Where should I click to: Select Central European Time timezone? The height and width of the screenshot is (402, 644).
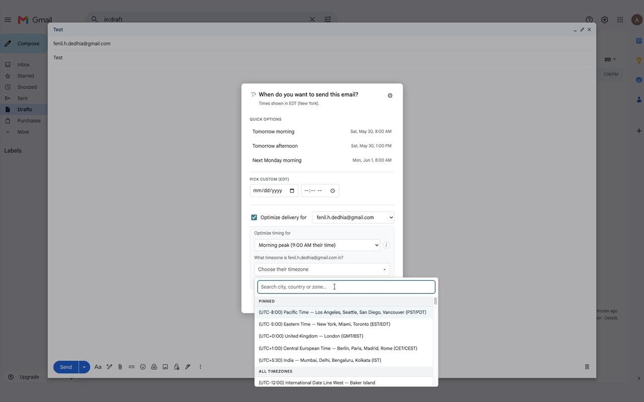click(343, 348)
